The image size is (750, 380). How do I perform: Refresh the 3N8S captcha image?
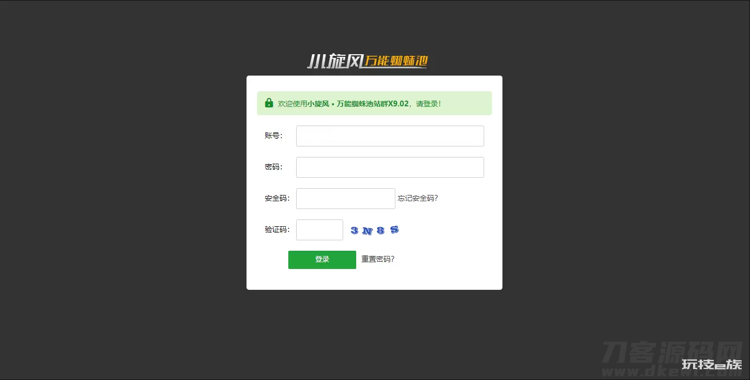[x=374, y=230]
